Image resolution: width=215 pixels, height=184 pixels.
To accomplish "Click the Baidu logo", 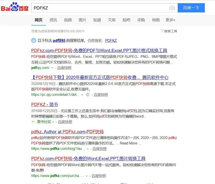I will (15, 7).
